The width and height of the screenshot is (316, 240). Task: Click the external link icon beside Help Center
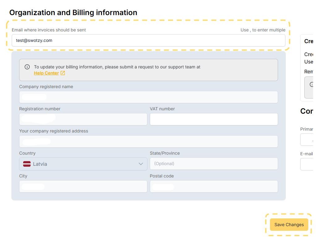click(63, 73)
